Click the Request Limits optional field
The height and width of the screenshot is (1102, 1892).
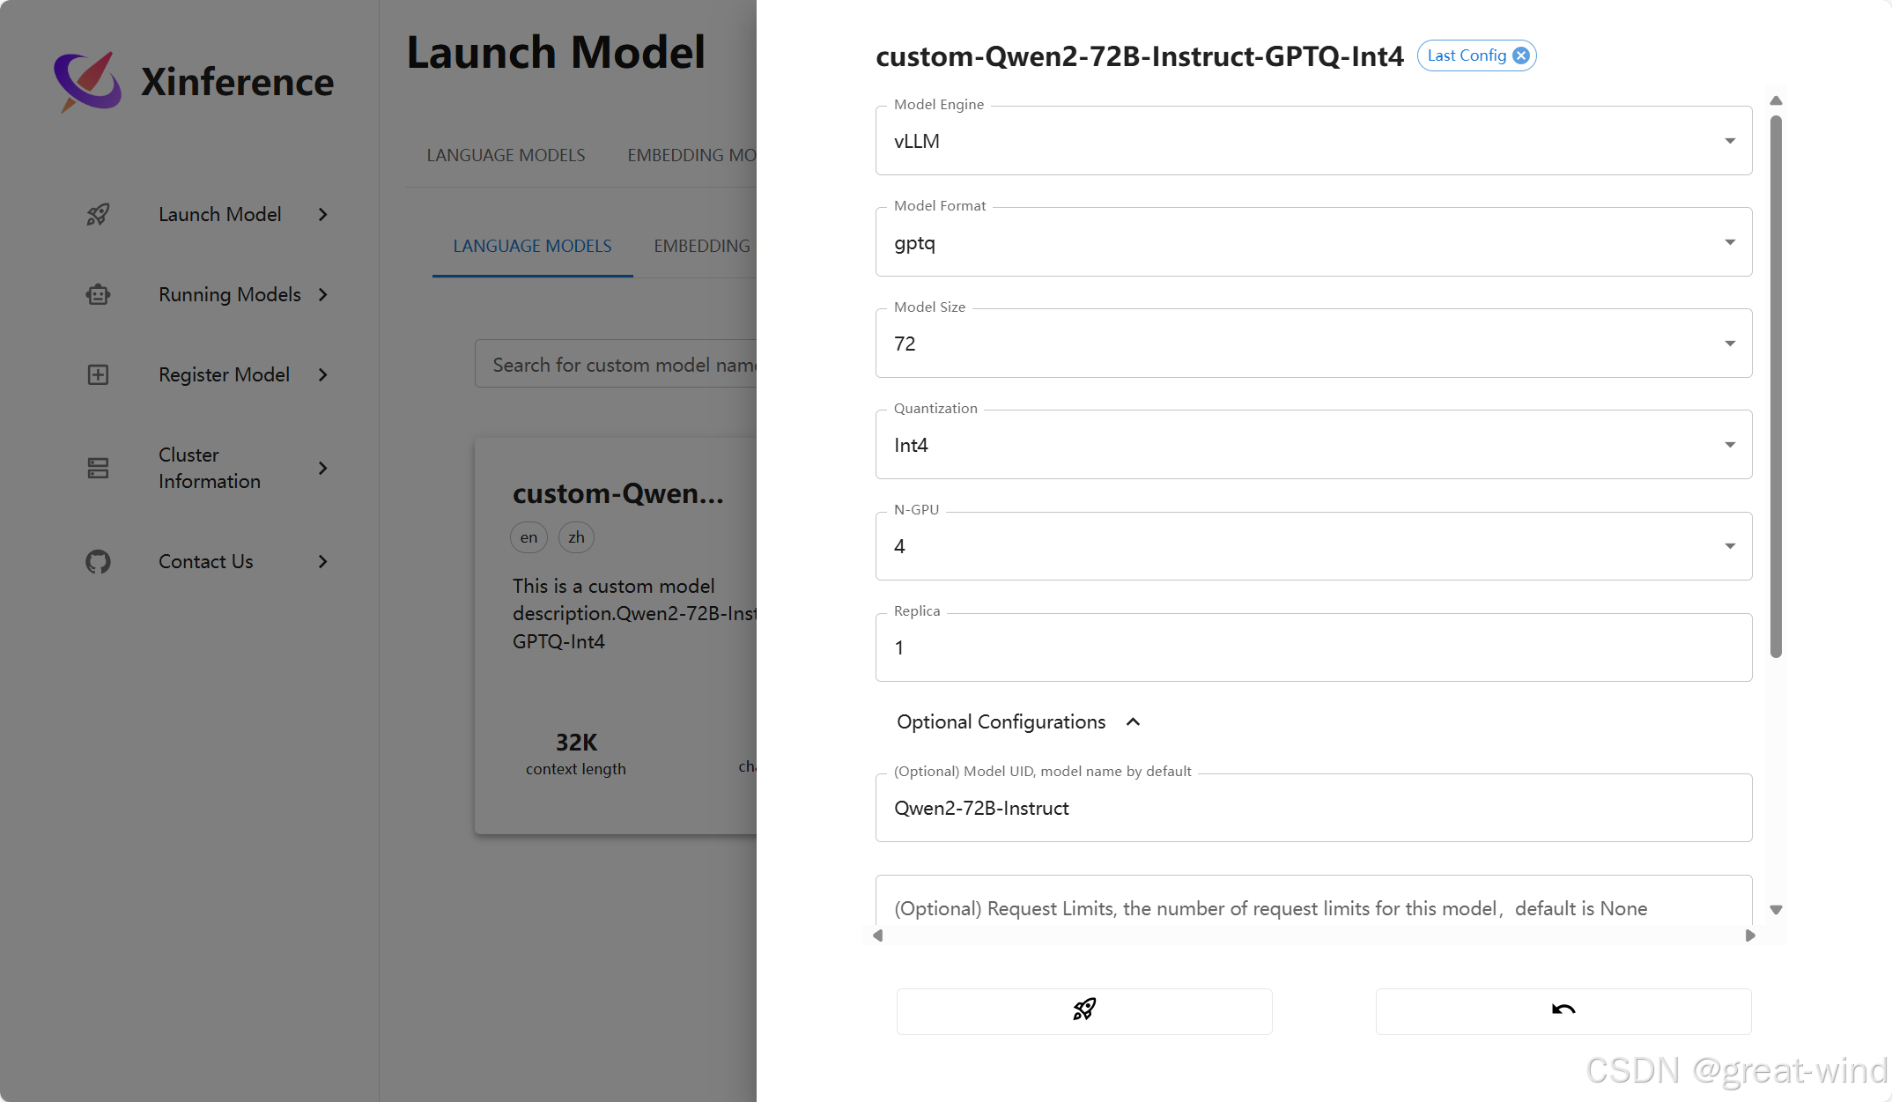1312,907
